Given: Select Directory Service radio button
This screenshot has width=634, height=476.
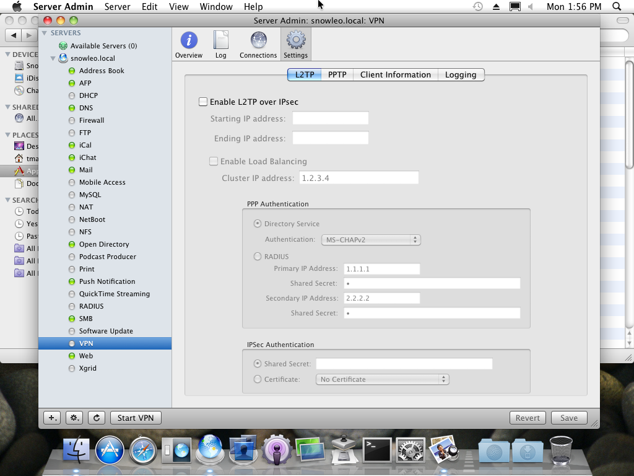Looking at the screenshot, I should point(257,223).
